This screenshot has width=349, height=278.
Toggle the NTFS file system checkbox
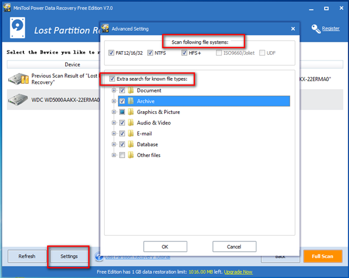click(x=150, y=53)
